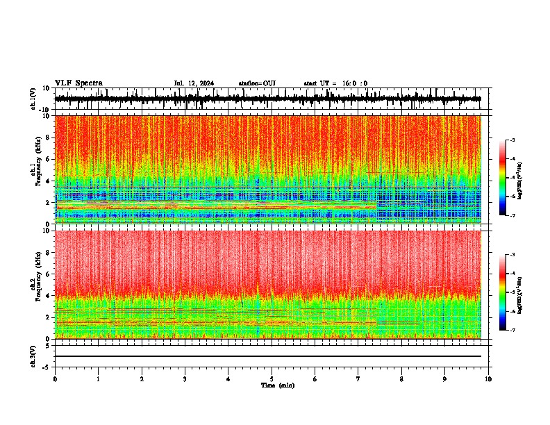Click time axis tick label "4"
The width and height of the screenshot is (550, 425).
[x=228, y=379]
